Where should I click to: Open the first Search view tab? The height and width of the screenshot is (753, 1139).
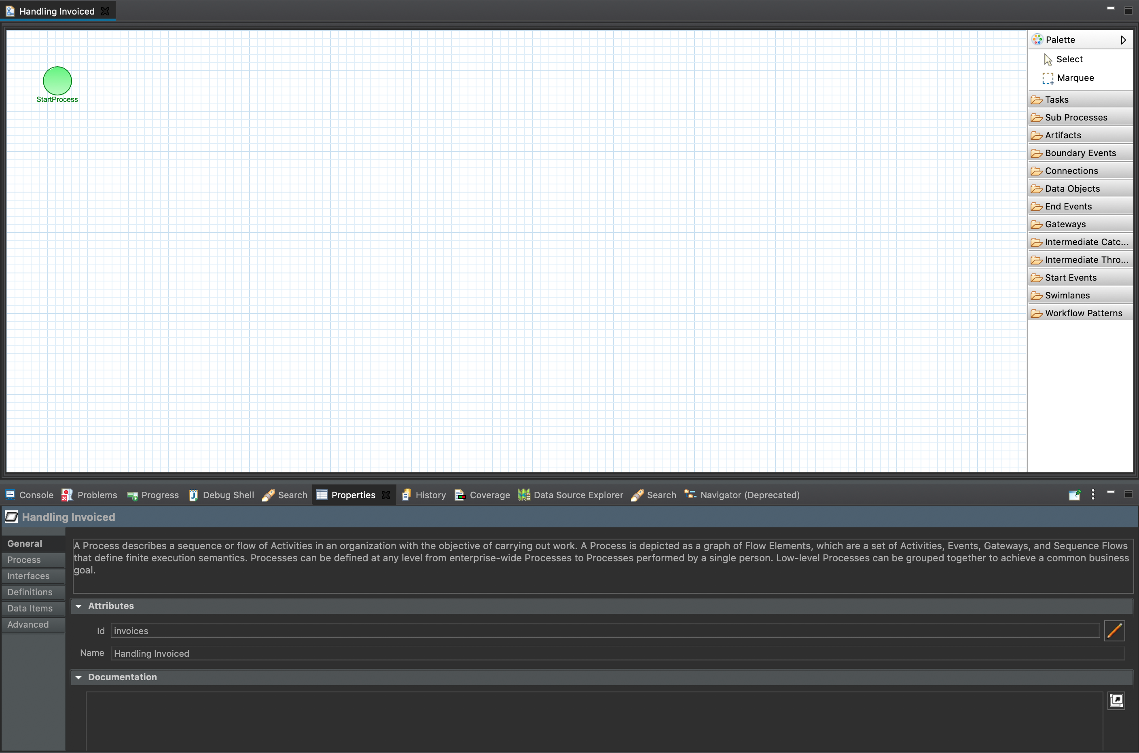tap(285, 495)
